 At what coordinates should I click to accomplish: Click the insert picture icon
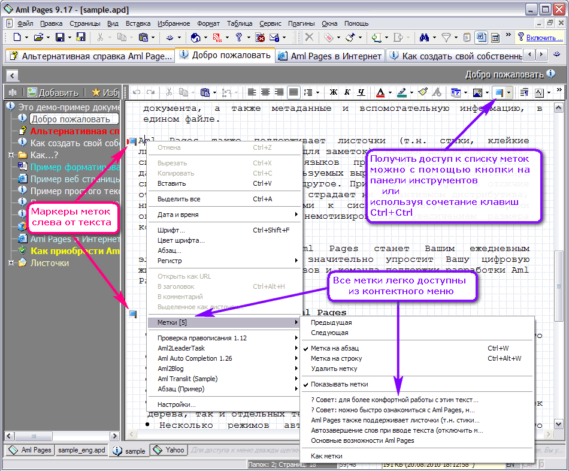point(477,93)
